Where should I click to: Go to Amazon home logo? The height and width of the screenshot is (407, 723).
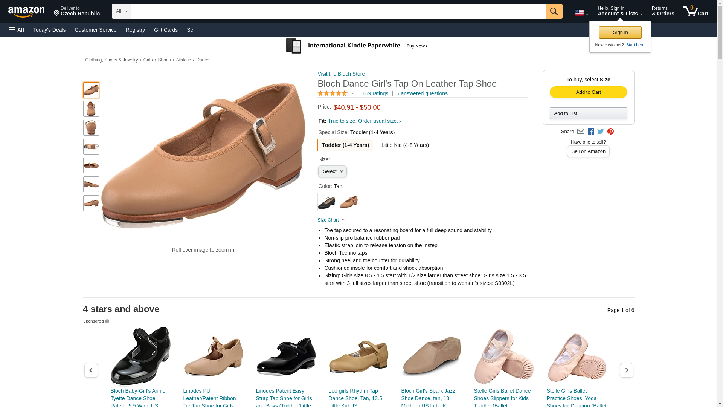26,12
